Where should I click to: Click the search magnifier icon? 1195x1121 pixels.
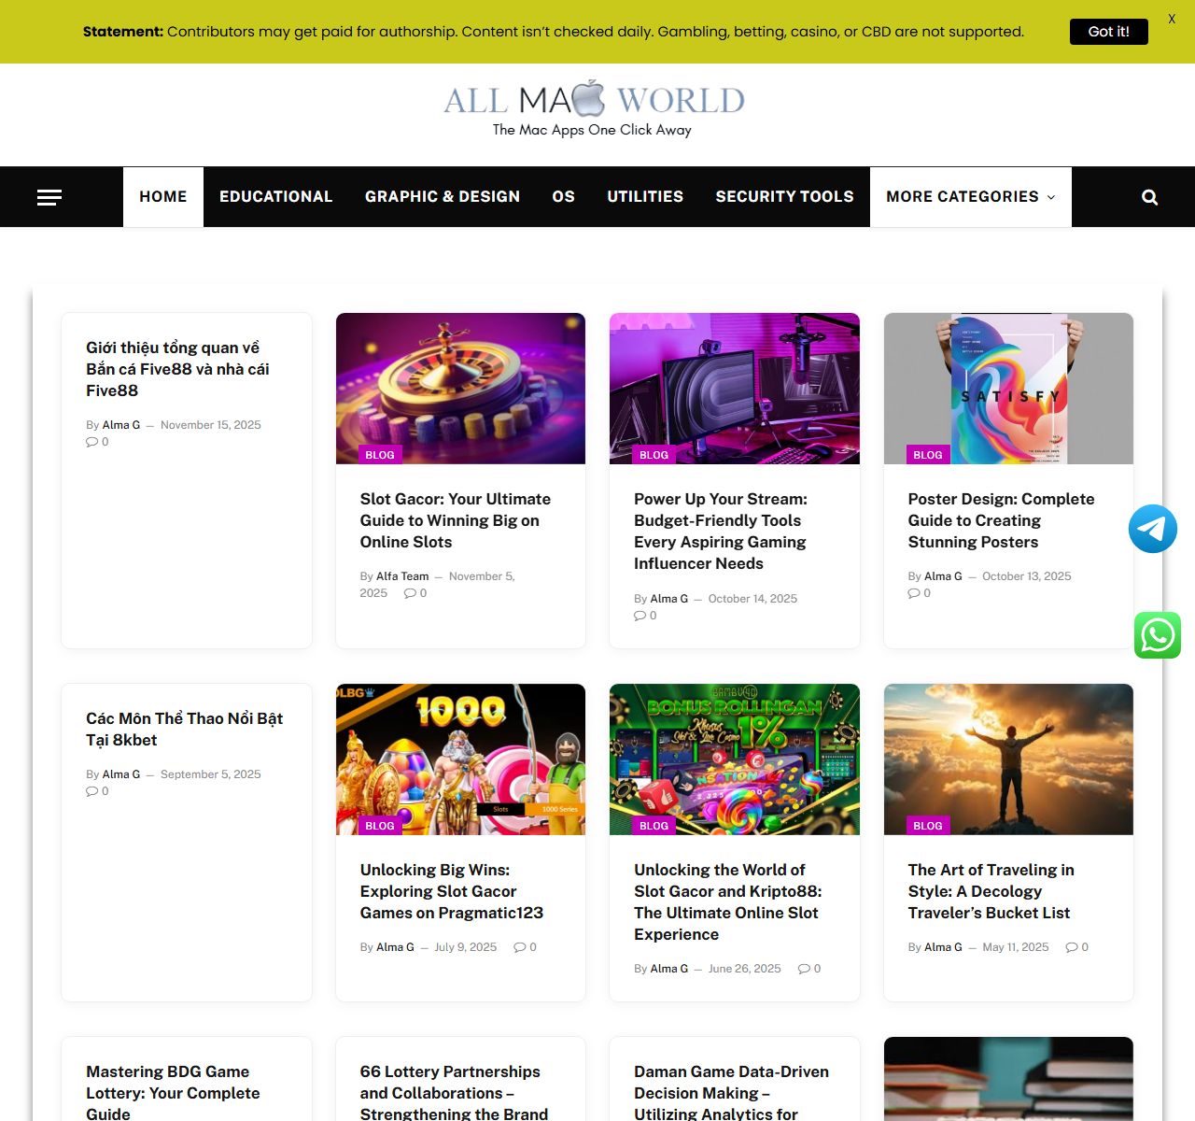point(1149,197)
